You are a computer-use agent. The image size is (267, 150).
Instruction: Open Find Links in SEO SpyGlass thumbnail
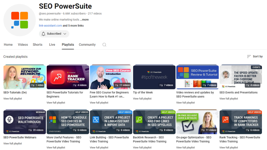[x=154, y=122]
